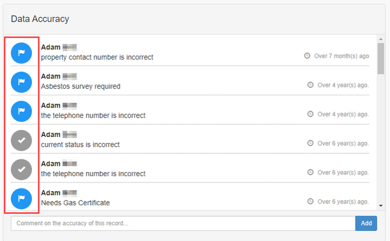This screenshot has width=390, height=241.
Task: Click flag icon beside property contact number comment
Action: [22, 53]
